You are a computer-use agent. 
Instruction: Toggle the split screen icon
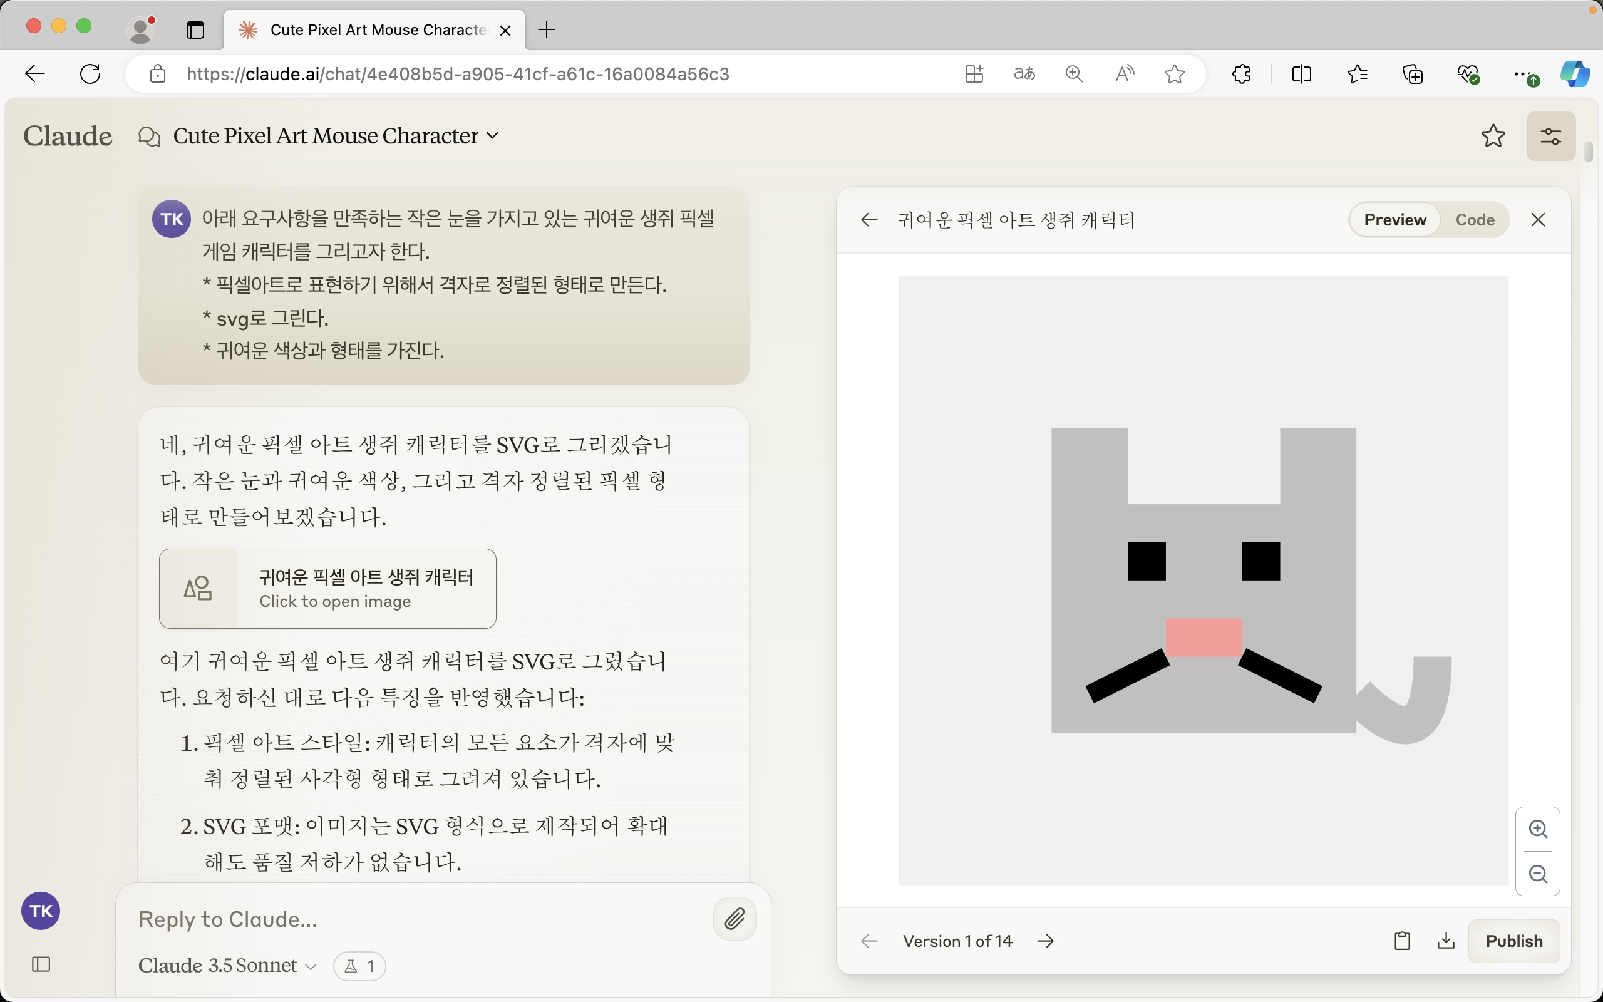coord(1302,73)
